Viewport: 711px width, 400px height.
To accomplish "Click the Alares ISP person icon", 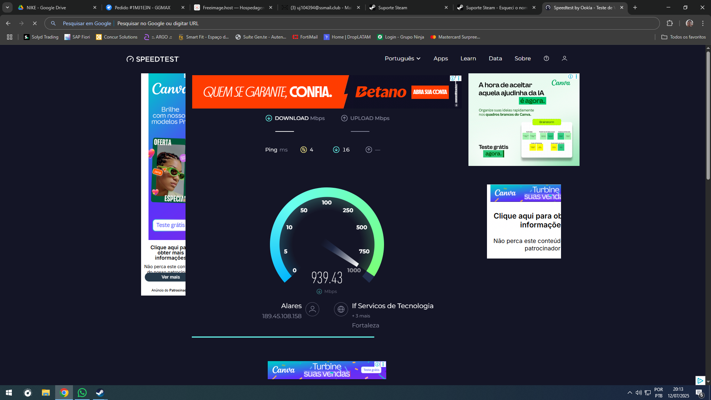I will coord(312,309).
